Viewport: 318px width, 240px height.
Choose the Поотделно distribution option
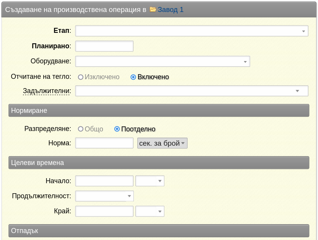click(117, 129)
